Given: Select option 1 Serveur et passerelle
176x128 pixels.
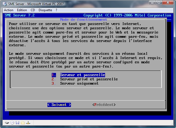Looking at the screenshot, I should click(x=78, y=75).
